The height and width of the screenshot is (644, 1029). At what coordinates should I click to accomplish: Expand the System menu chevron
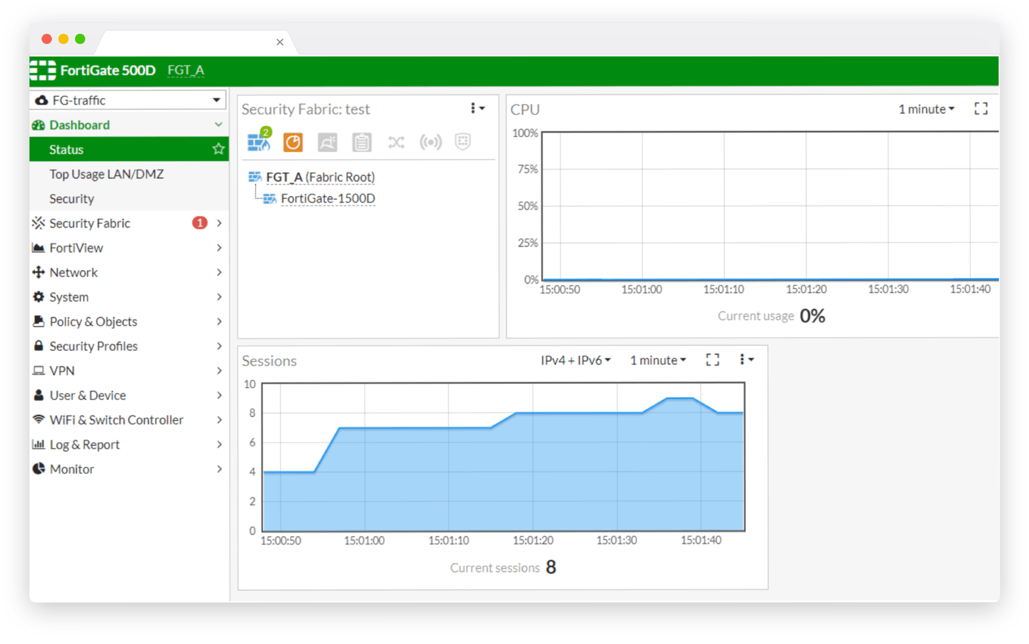coord(219,297)
